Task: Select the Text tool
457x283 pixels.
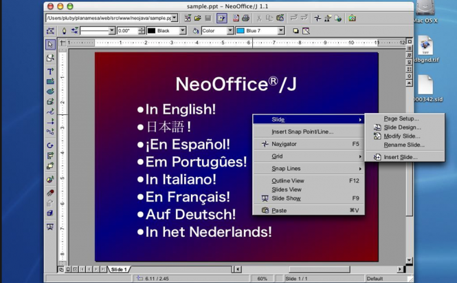Action: [50, 71]
